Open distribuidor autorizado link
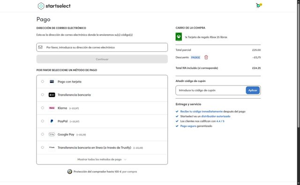 [216, 116]
